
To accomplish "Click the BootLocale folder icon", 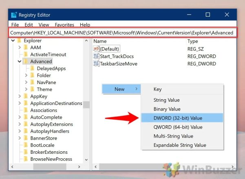I will pyautogui.click(x=26, y=145).
